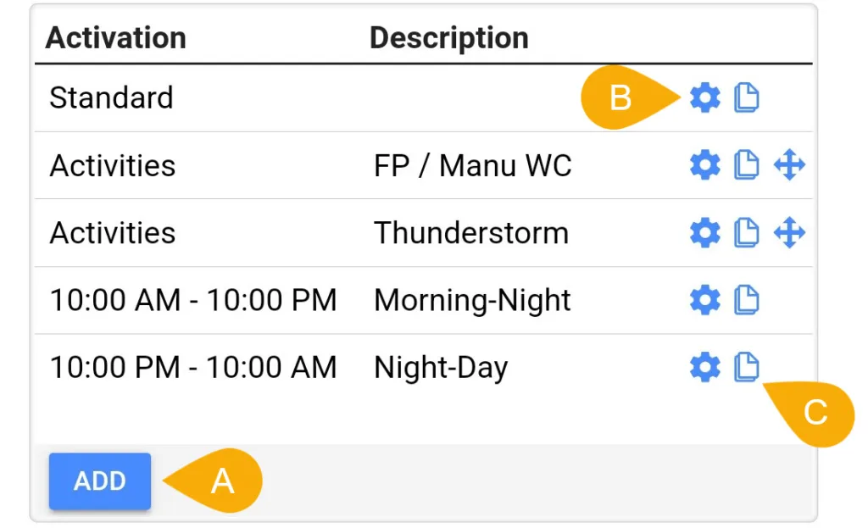Copy the Night-Day activation entry
The height and width of the screenshot is (528, 868).
pos(746,367)
